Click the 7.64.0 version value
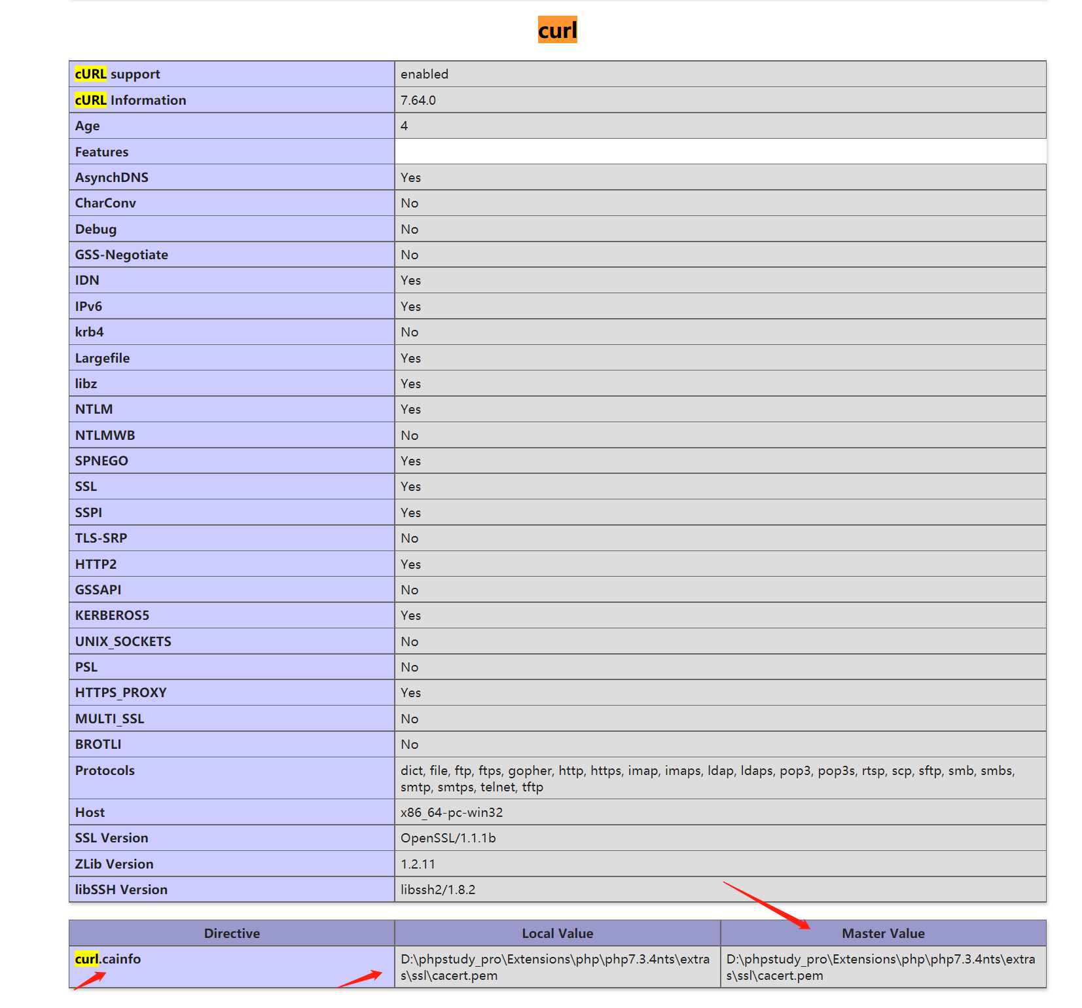The height and width of the screenshot is (1008, 1082). click(418, 100)
